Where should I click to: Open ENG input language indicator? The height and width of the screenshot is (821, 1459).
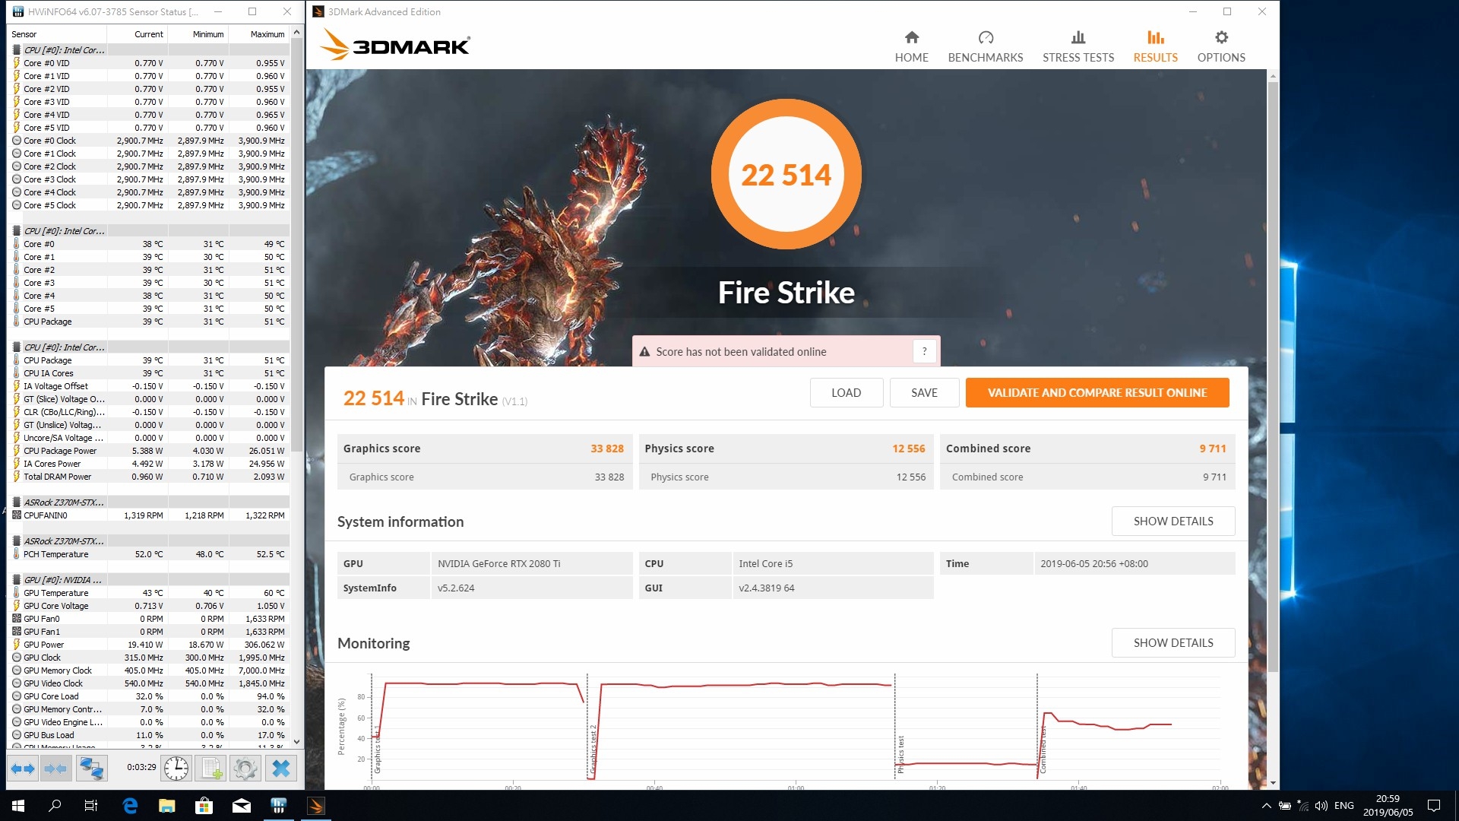tap(1343, 806)
